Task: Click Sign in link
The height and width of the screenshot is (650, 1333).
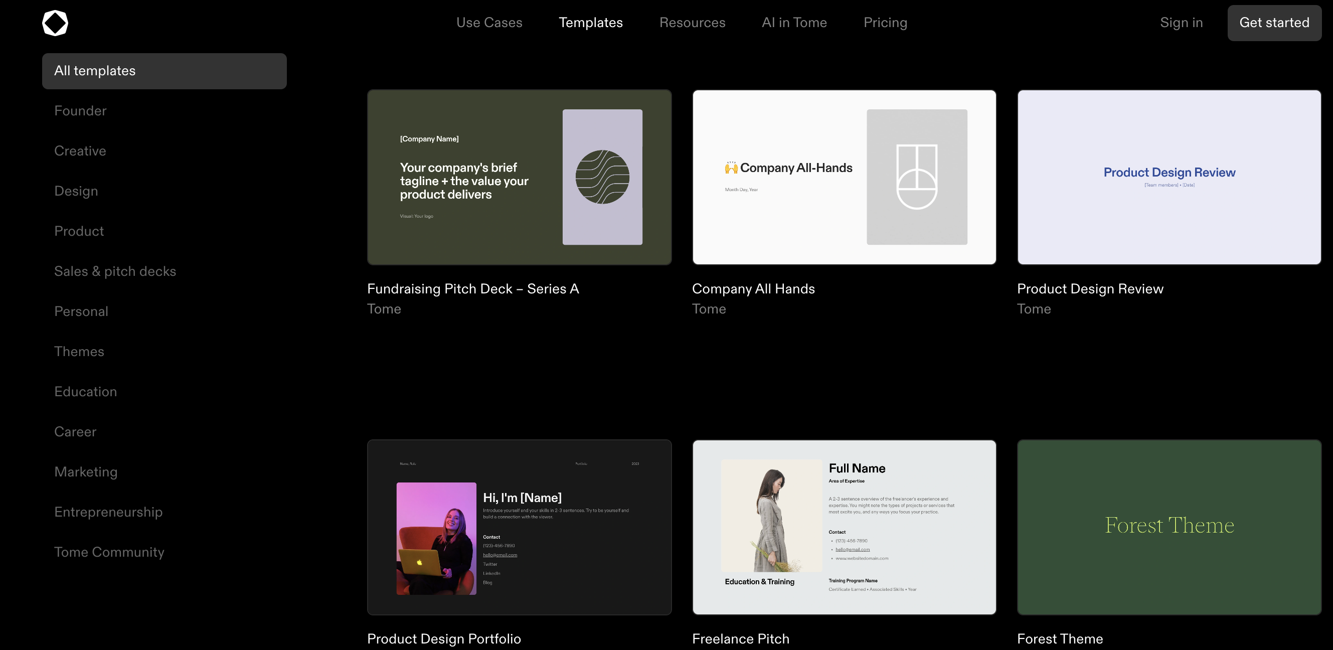Action: pyautogui.click(x=1181, y=23)
